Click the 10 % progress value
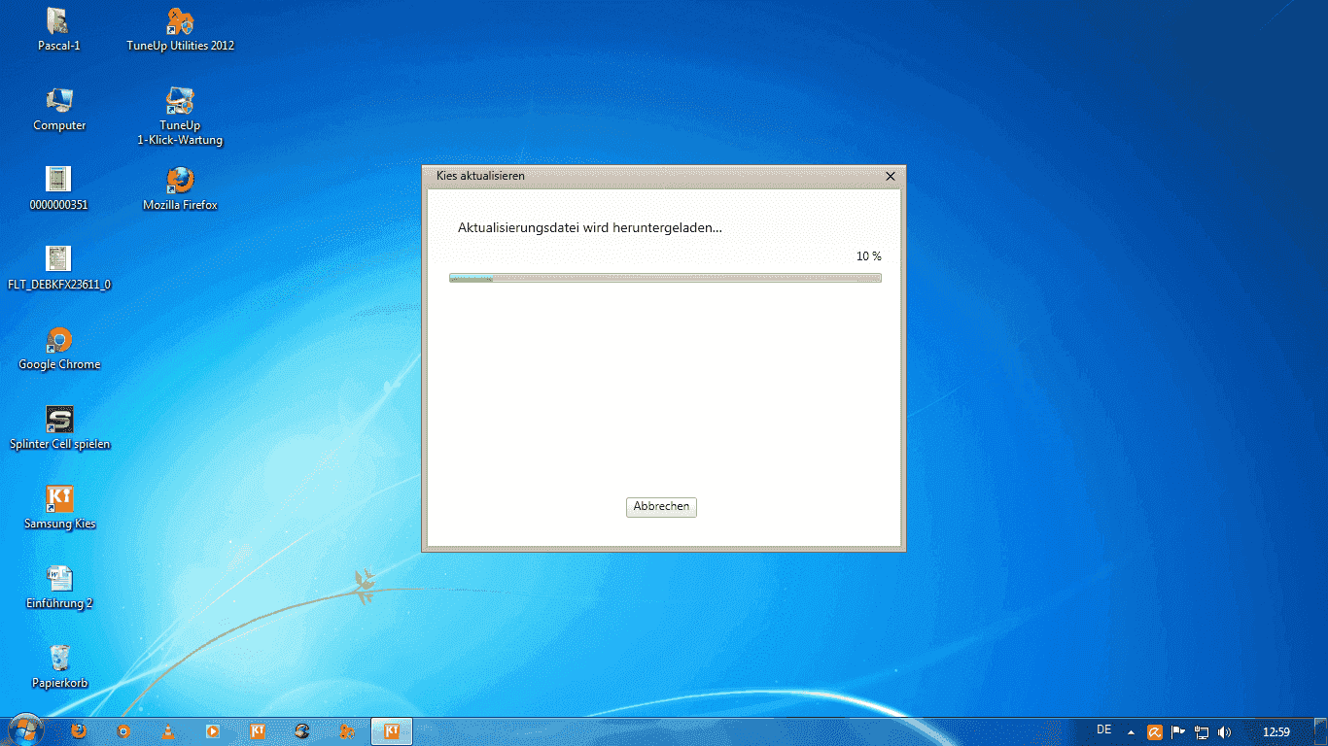 click(x=869, y=256)
